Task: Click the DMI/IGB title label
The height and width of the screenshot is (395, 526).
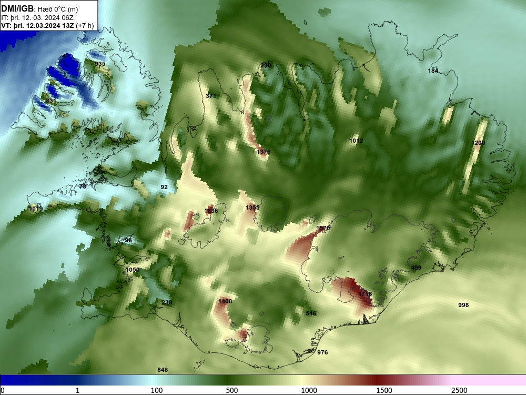Action: [x=17, y=9]
